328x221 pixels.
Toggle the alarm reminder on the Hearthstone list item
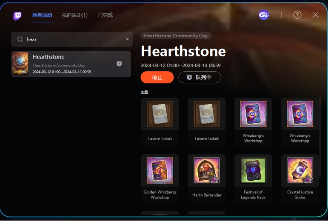(x=119, y=64)
